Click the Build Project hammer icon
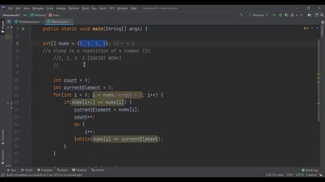Image resolution: width=325 pixels, height=182 pixels. tap(241, 15)
